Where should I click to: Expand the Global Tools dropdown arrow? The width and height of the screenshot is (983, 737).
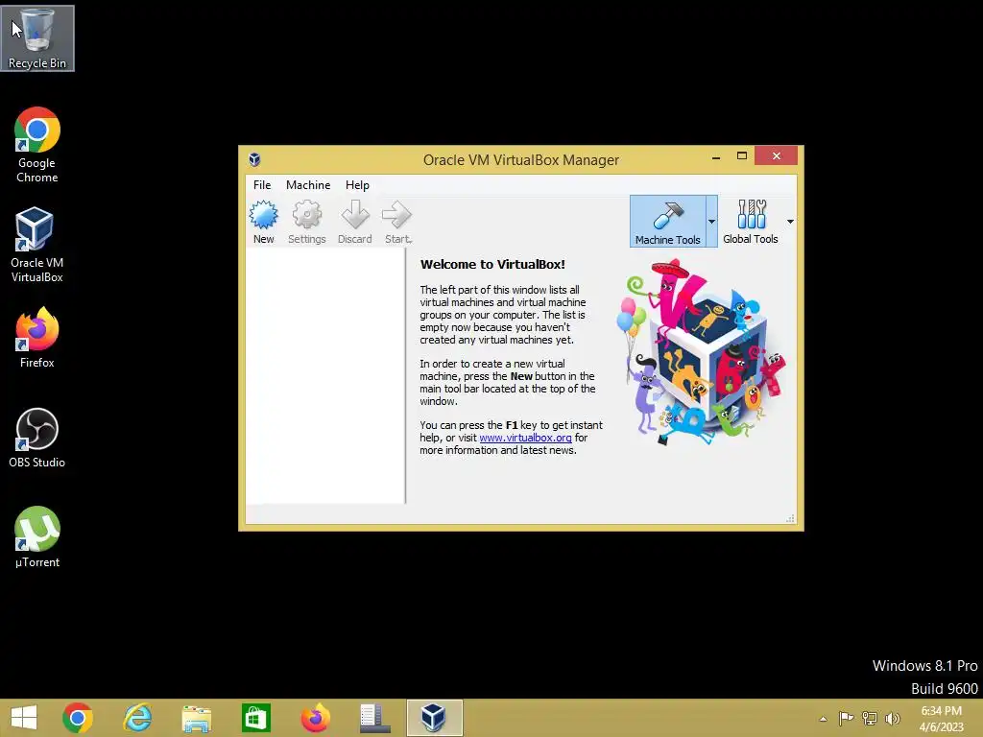(x=790, y=222)
